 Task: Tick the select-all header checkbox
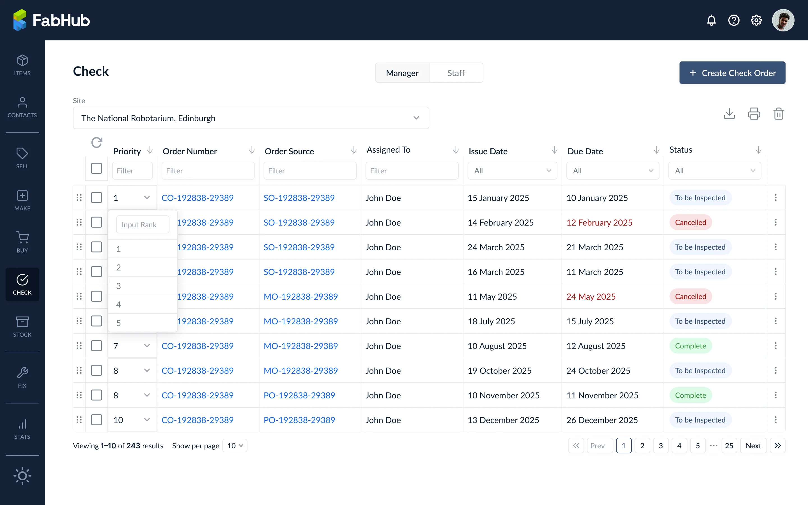pos(97,168)
